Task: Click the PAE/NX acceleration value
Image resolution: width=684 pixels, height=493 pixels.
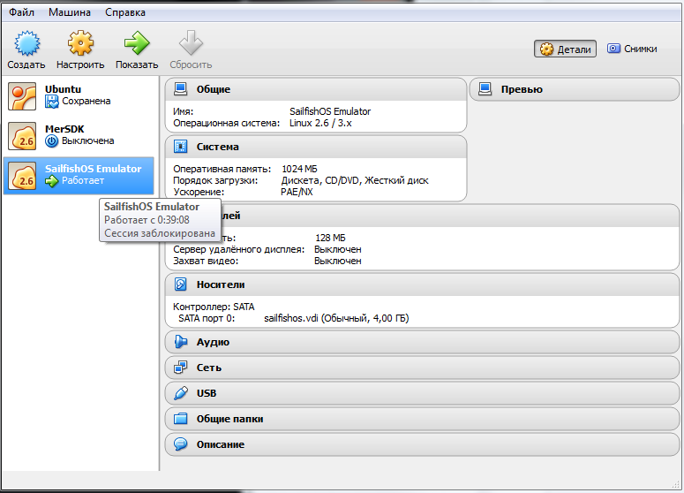Action: [x=297, y=192]
